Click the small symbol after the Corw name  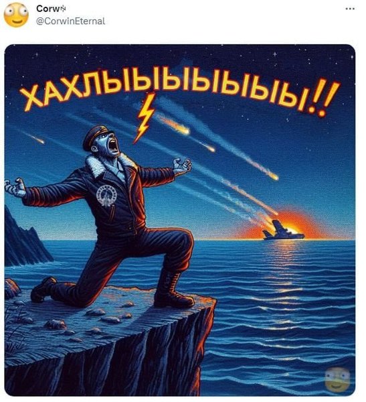pos(63,9)
